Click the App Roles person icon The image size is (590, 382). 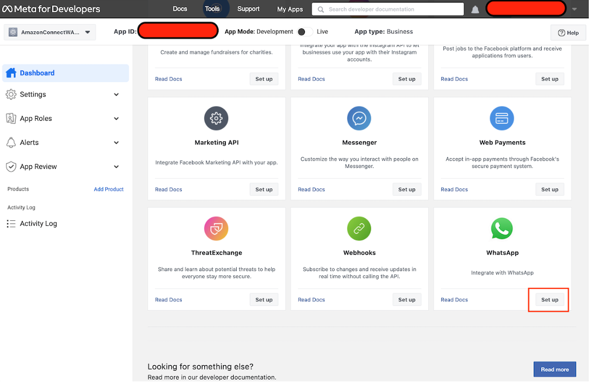pos(11,118)
